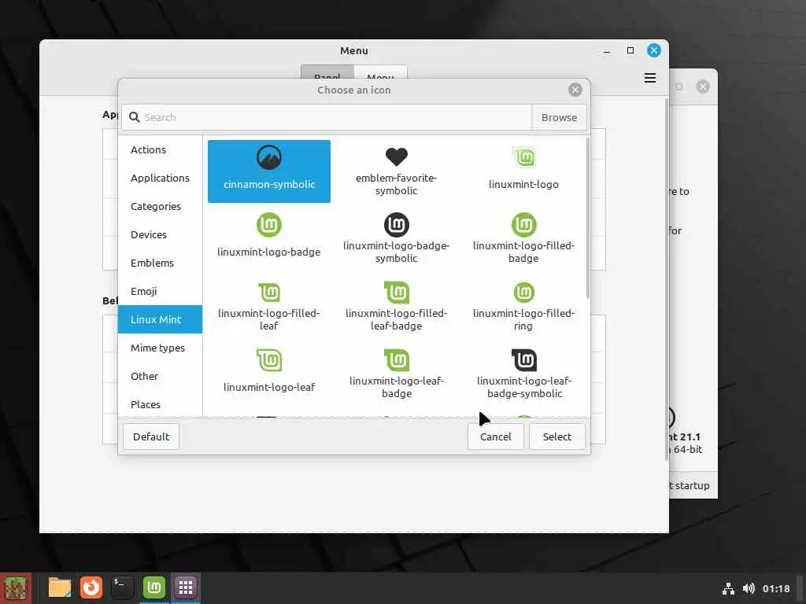Select the linuxmint-logo-filled-leaf icon

click(x=269, y=307)
